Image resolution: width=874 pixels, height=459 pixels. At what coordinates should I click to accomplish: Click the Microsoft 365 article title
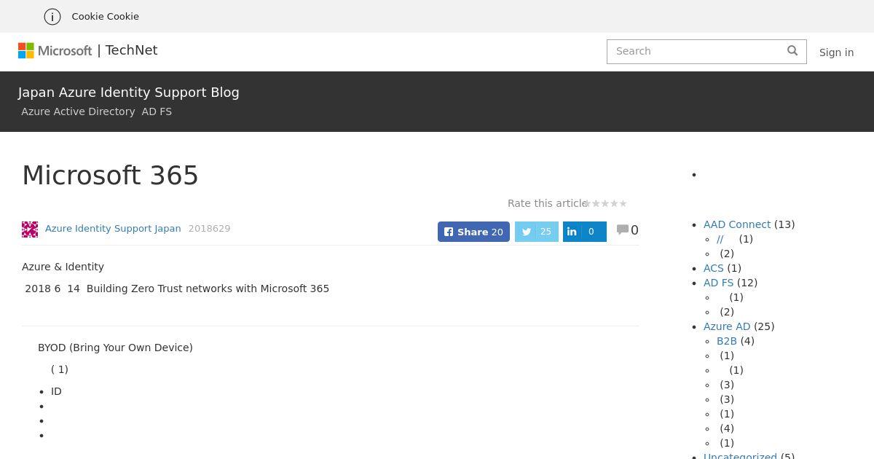tap(110, 176)
